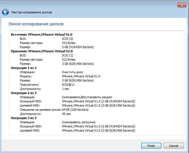Image resolution: width=189 pixels, height=153 pixels.
Task: Select the 'Приемник: VMware' header line
Action: pos(42,51)
